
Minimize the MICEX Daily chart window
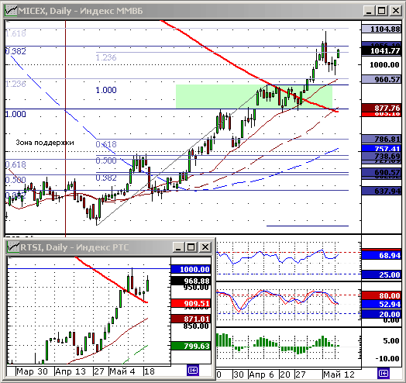pos(369,11)
